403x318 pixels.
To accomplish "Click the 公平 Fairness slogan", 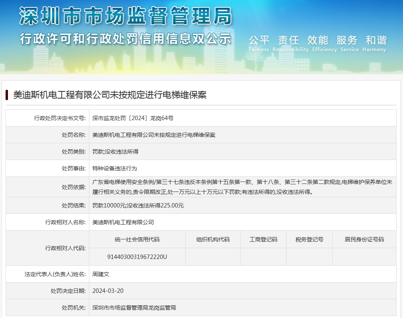I will [x=259, y=43].
